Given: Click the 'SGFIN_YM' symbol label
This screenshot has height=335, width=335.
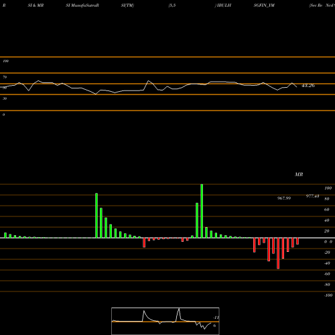Looking at the screenshot, I should coord(264,5).
